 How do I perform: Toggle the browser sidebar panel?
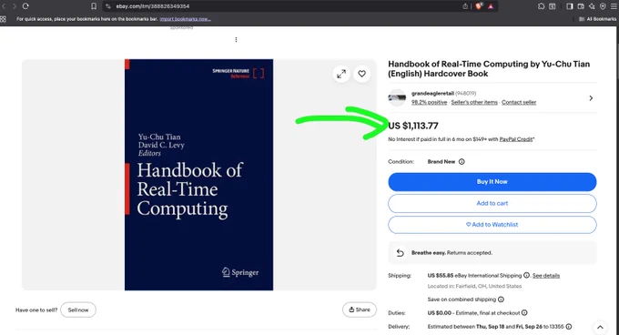570,6
